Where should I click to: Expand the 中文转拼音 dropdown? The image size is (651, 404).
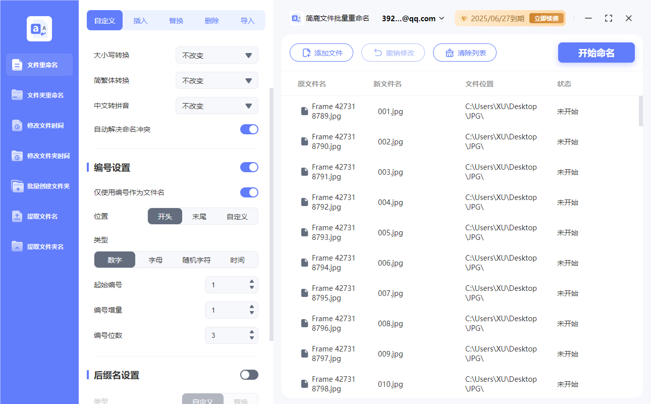tap(216, 106)
